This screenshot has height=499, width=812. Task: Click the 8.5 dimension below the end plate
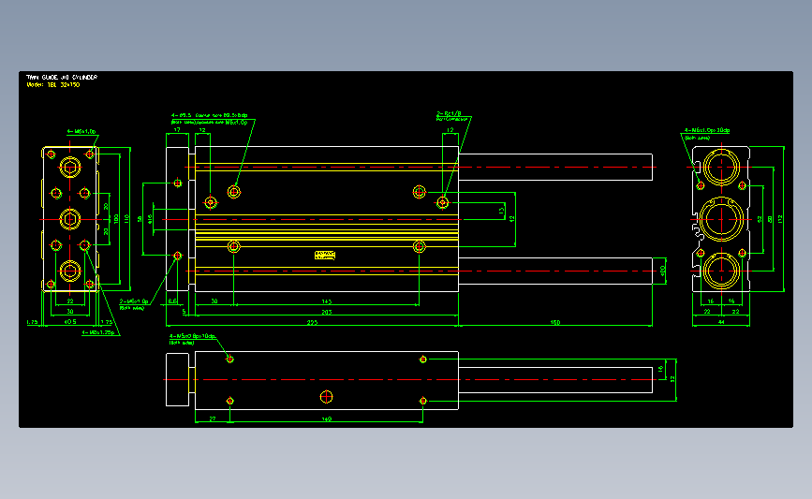(172, 301)
